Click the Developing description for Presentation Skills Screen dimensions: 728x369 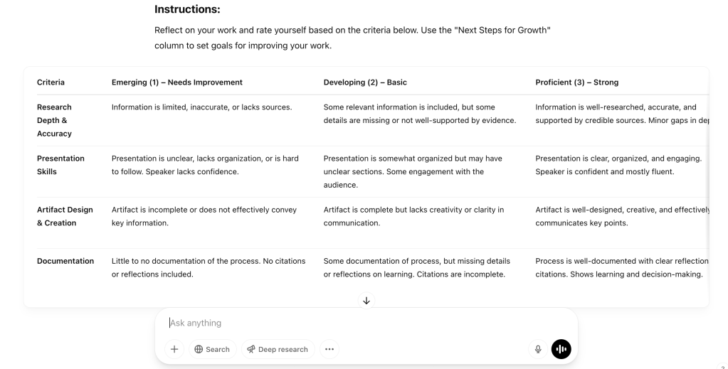(413, 171)
